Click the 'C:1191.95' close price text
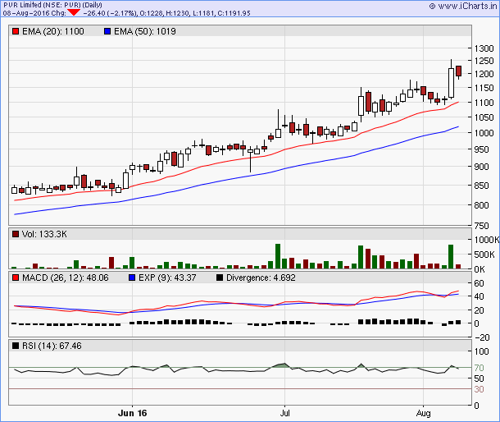Viewport: 500px width, 422px height. coord(234,13)
